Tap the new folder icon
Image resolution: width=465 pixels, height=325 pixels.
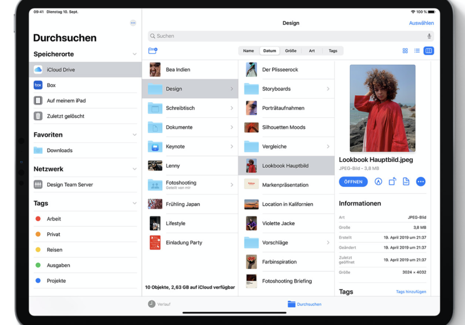pyautogui.click(x=153, y=51)
